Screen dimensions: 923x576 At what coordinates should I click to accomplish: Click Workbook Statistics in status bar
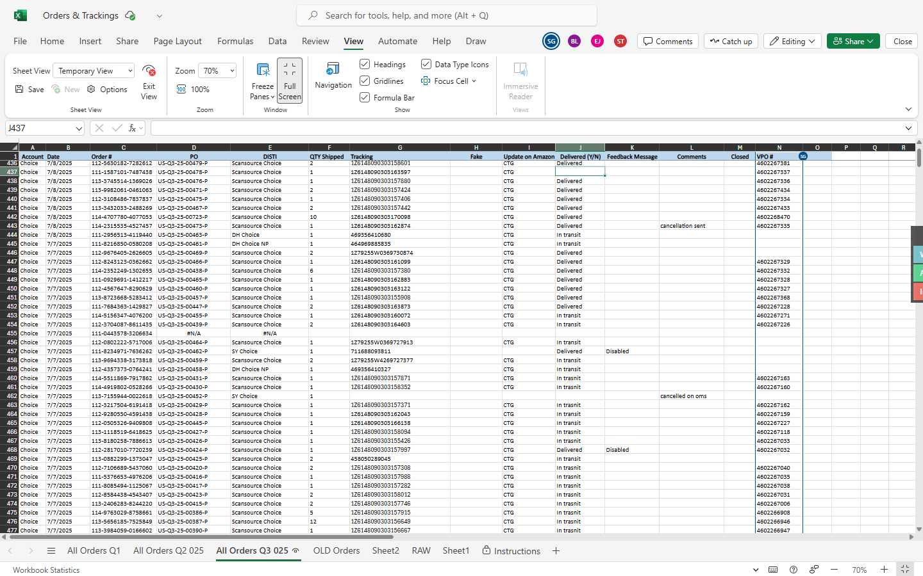coord(46,570)
